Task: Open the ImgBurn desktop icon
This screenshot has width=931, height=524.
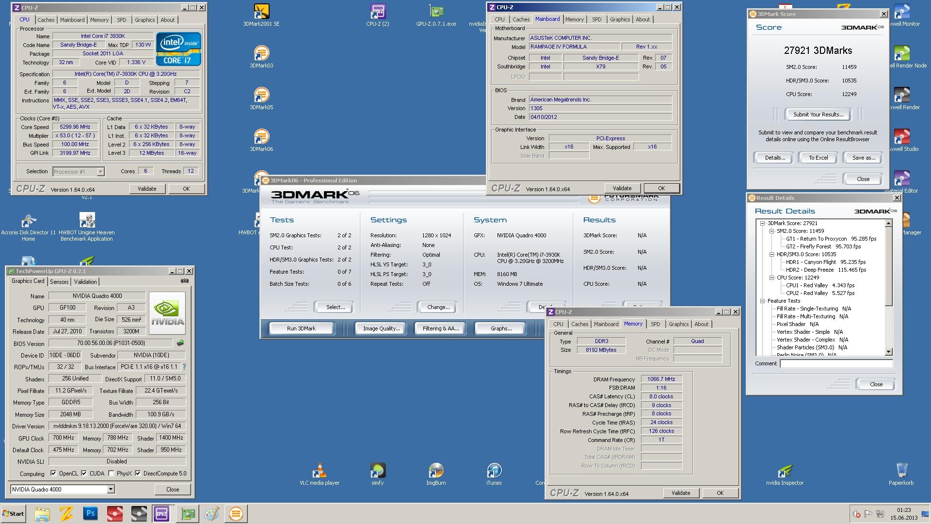Action: pyautogui.click(x=436, y=474)
